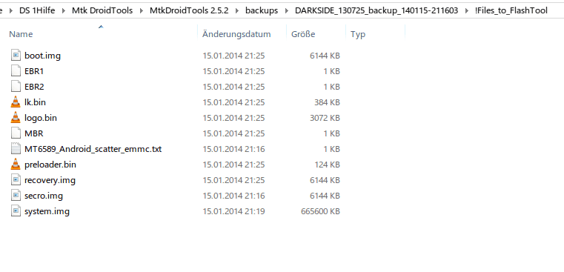Click !Files_to_FlashTool breadcrumb segment
Viewport: 564px width, 272px height.
point(511,10)
